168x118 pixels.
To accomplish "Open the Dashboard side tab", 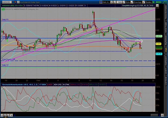I will click(166, 61).
